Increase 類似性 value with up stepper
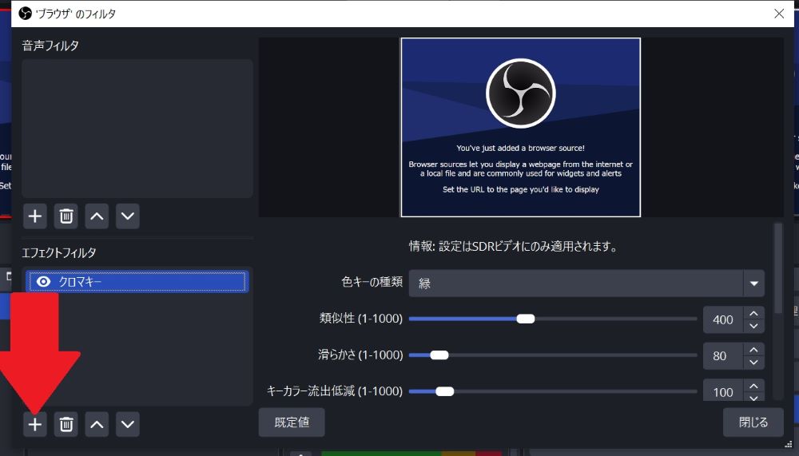The height and width of the screenshot is (456, 799). pyautogui.click(x=753, y=313)
